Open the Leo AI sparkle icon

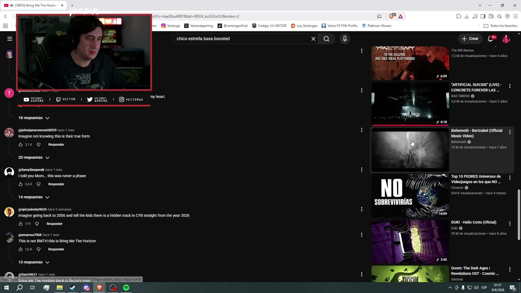(499, 16)
